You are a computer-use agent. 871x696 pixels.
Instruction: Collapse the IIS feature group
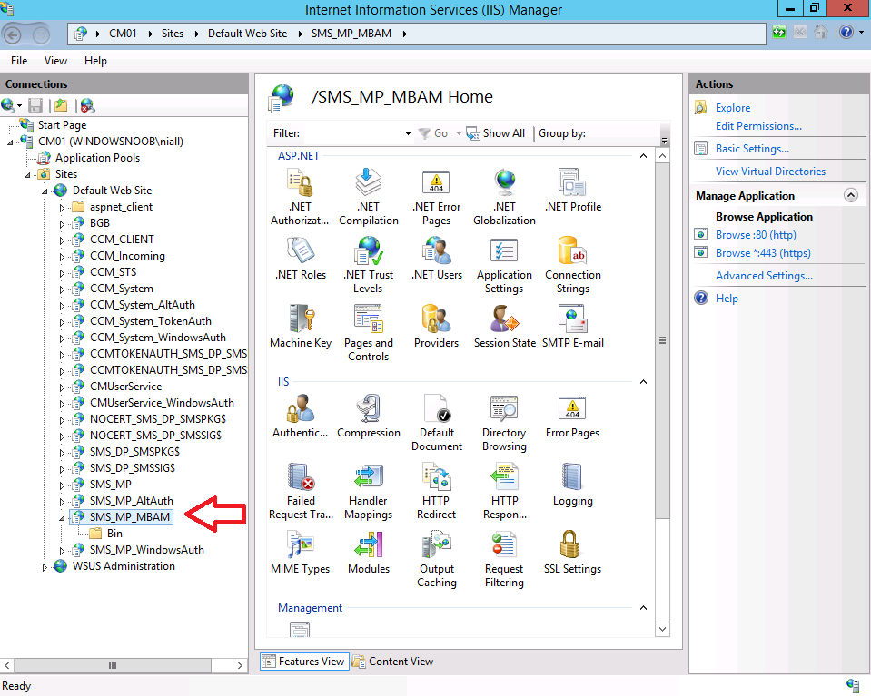(x=643, y=382)
